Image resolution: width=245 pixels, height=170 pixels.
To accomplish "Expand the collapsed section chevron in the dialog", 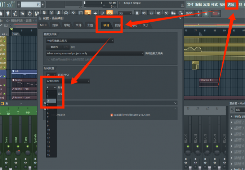I will (175, 103).
